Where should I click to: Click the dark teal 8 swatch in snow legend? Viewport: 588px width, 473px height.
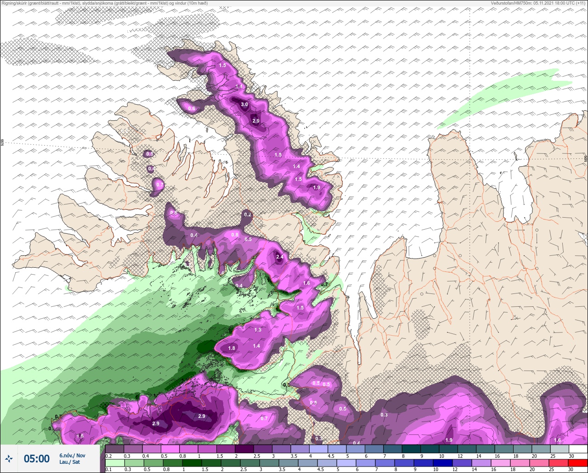(411, 449)
